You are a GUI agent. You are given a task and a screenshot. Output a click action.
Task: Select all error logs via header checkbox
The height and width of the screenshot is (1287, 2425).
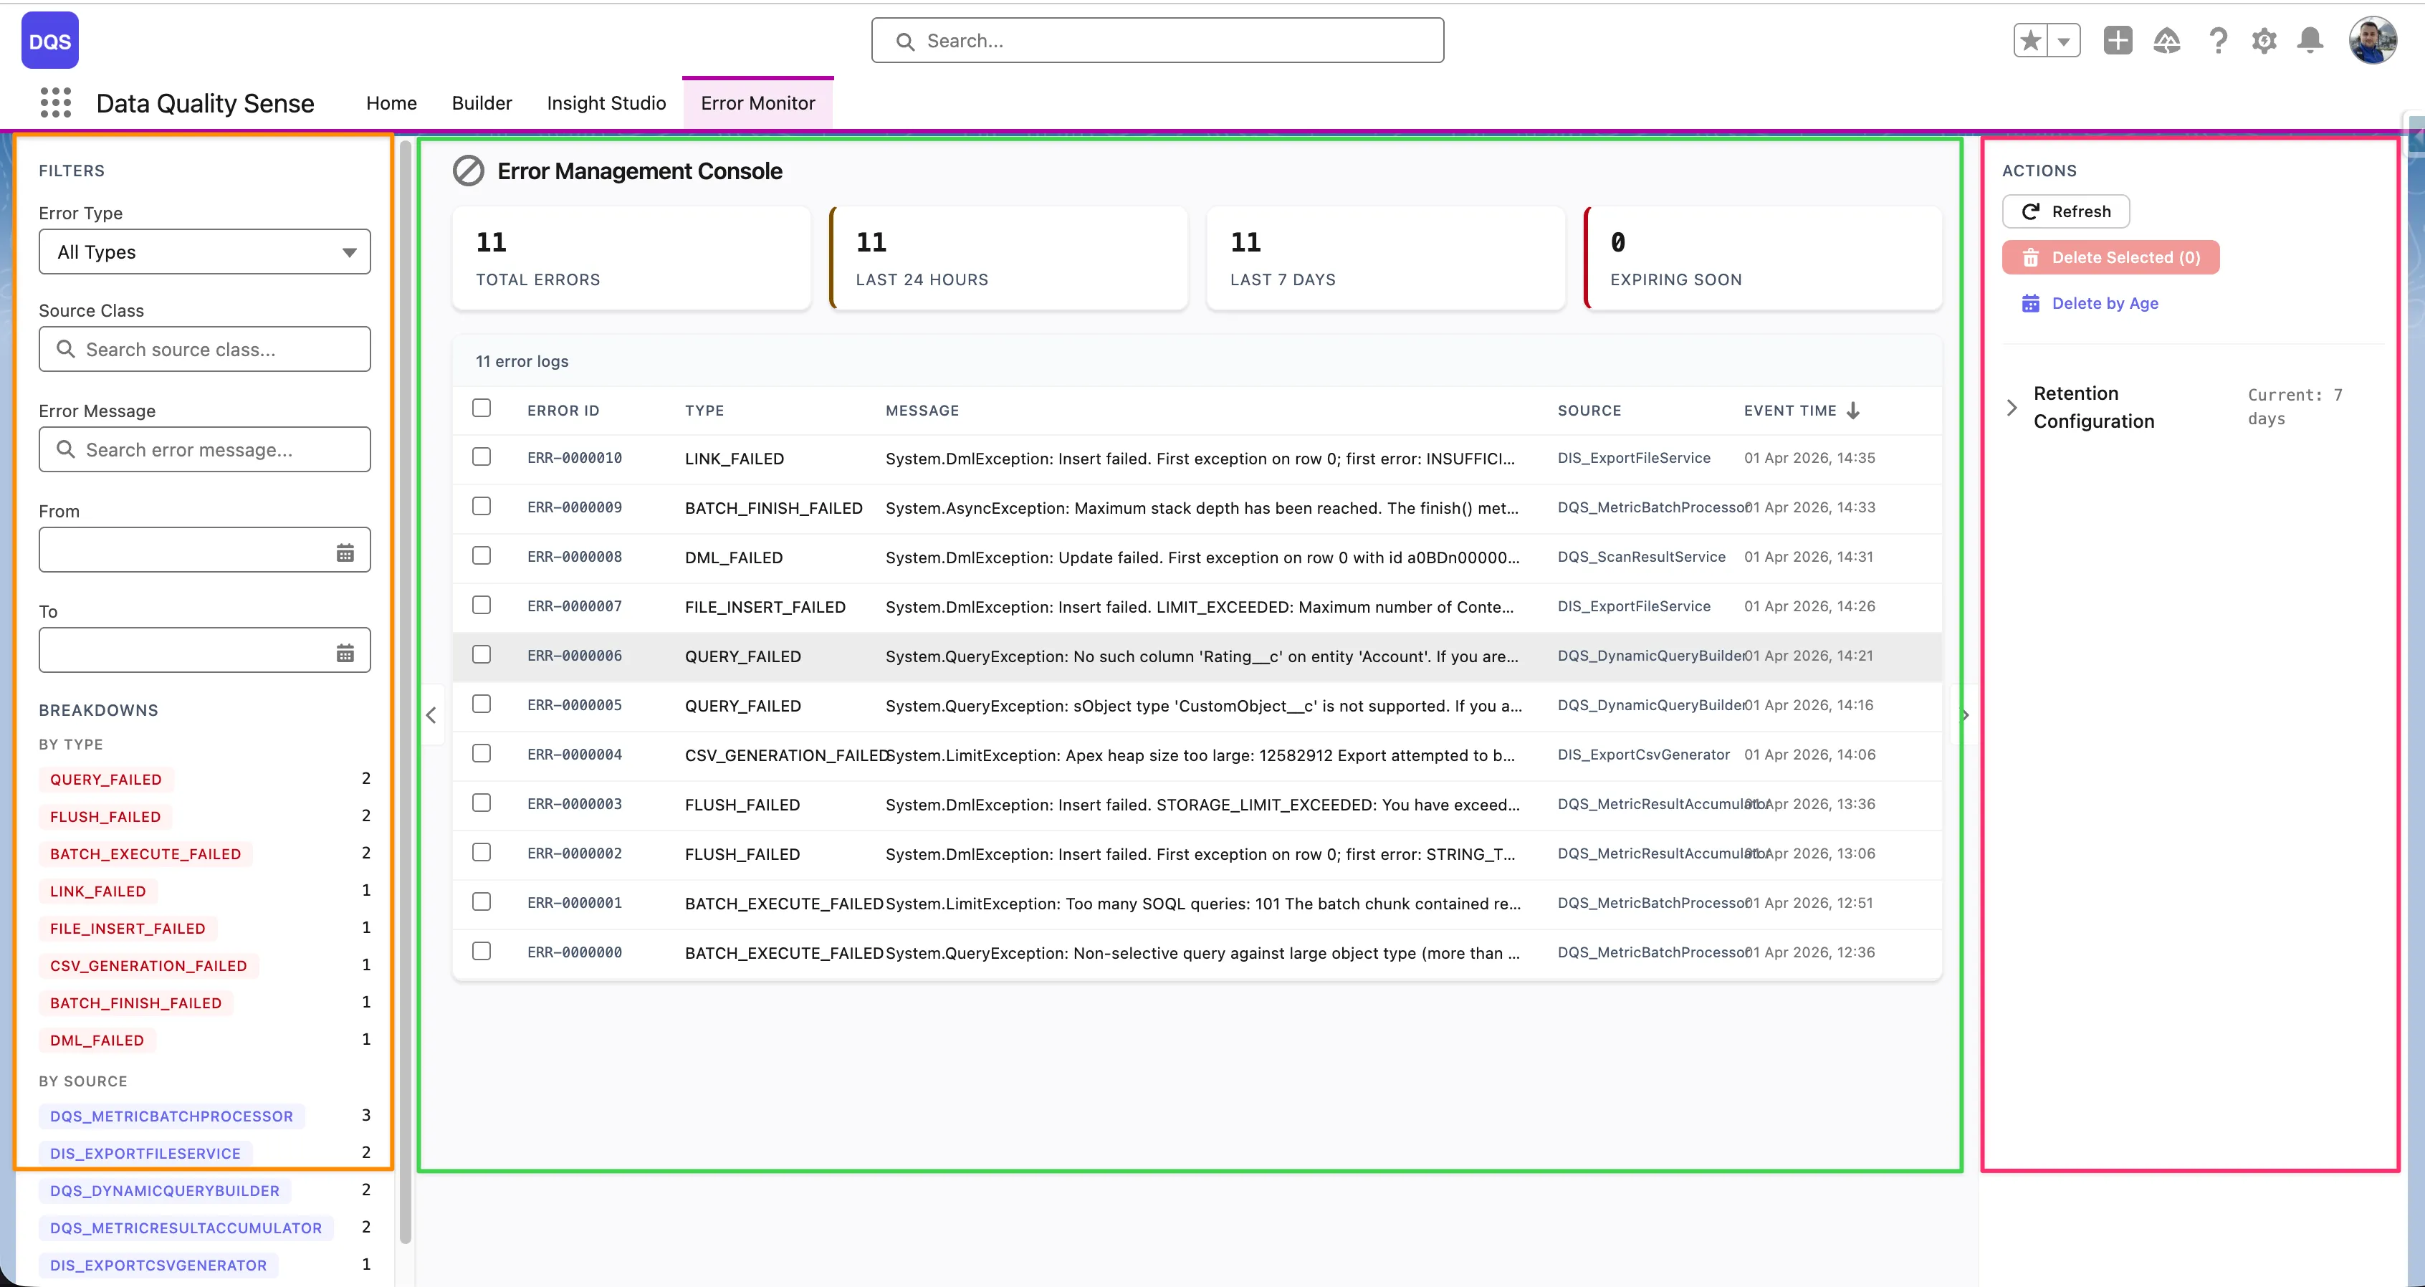pos(482,408)
